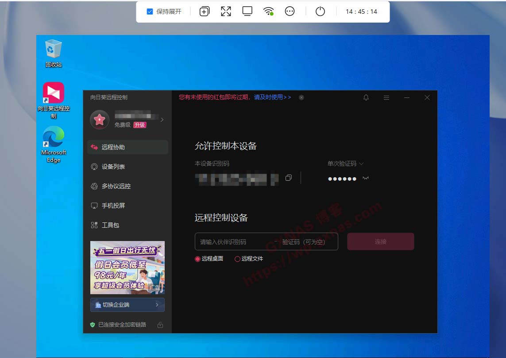The image size is (506, 358).
Task: Select the 向日葵远程控制 desktop shortcut
Action: [x=54, y=100]
